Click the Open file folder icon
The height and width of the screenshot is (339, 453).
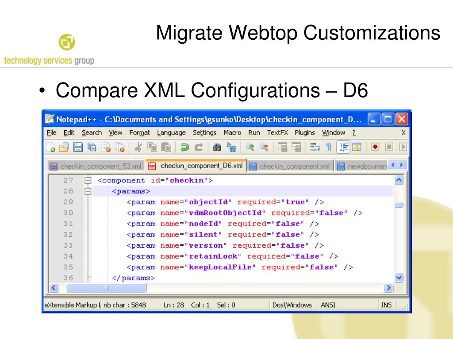click(64, 147)
